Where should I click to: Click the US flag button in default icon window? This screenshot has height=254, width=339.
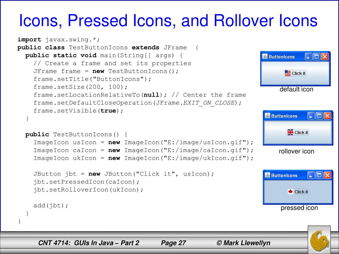tap(295, 73)
